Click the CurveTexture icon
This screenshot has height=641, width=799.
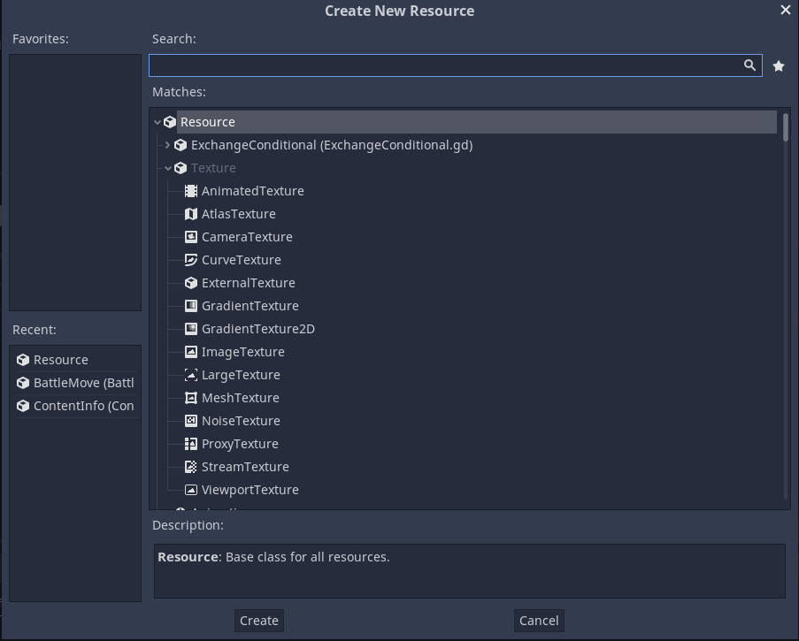(190, 259)
